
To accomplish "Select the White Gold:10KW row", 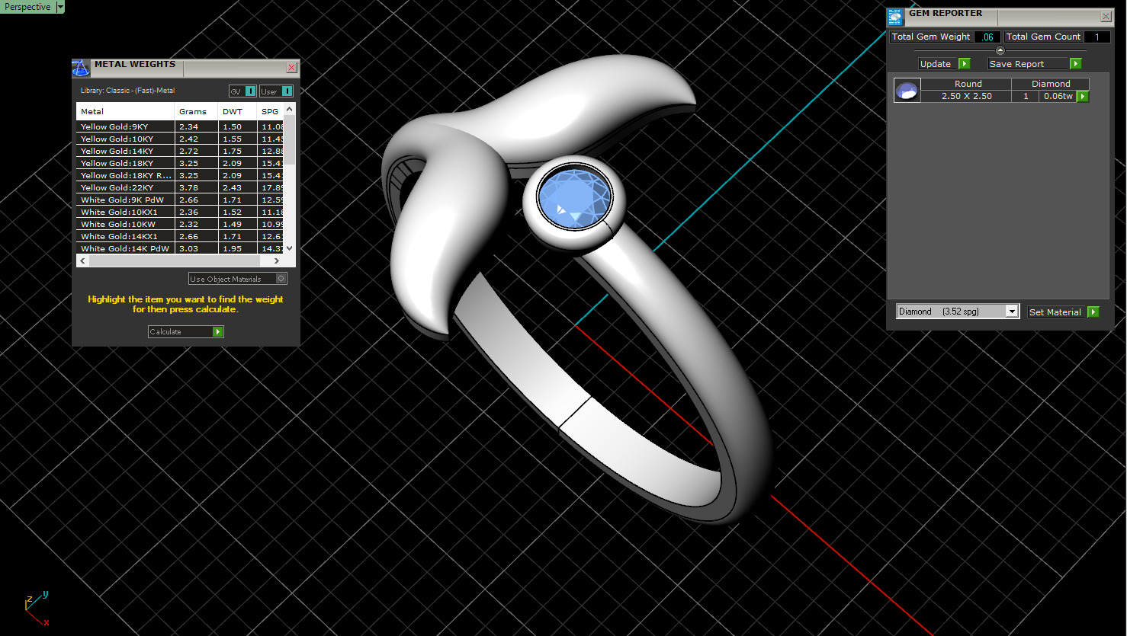I will (x=179, y=225).
